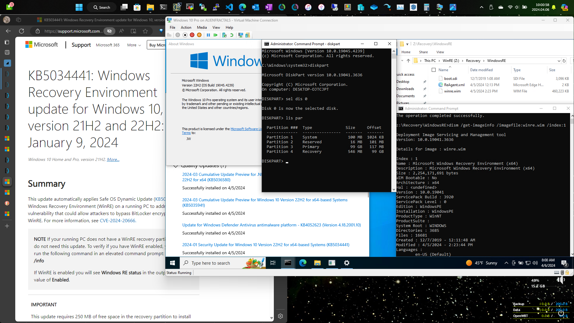Add the Microsoft support page to favorites
The image size is (574, 323).
[x=145, y=31]
